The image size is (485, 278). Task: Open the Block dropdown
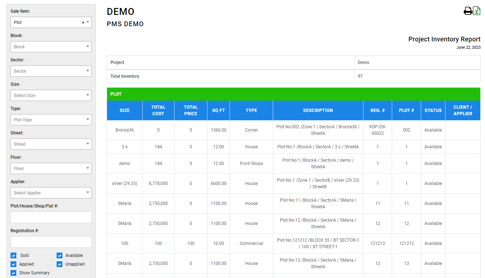coord(51,47)
